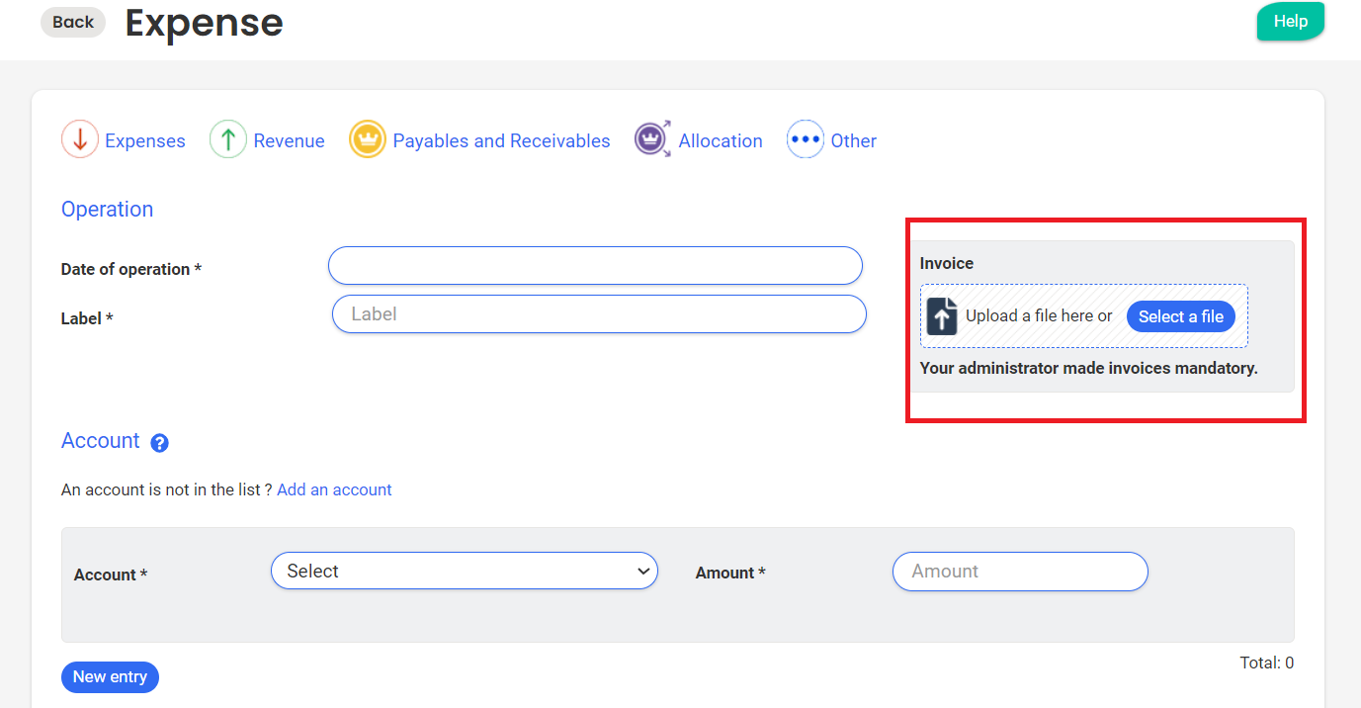Click the file upload icon in Invoice box
The height and width of the screenshot is (708, 1361).
942,316
